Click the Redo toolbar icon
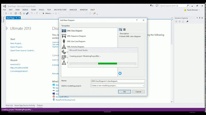 coord(37,13)
